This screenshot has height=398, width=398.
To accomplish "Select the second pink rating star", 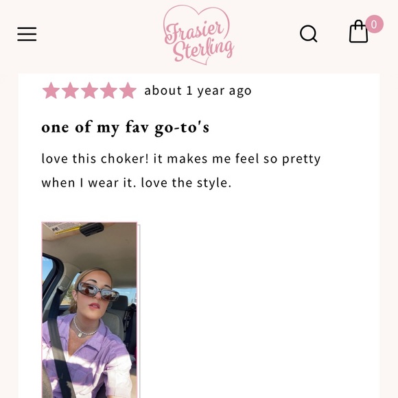I will pos(70,91).
